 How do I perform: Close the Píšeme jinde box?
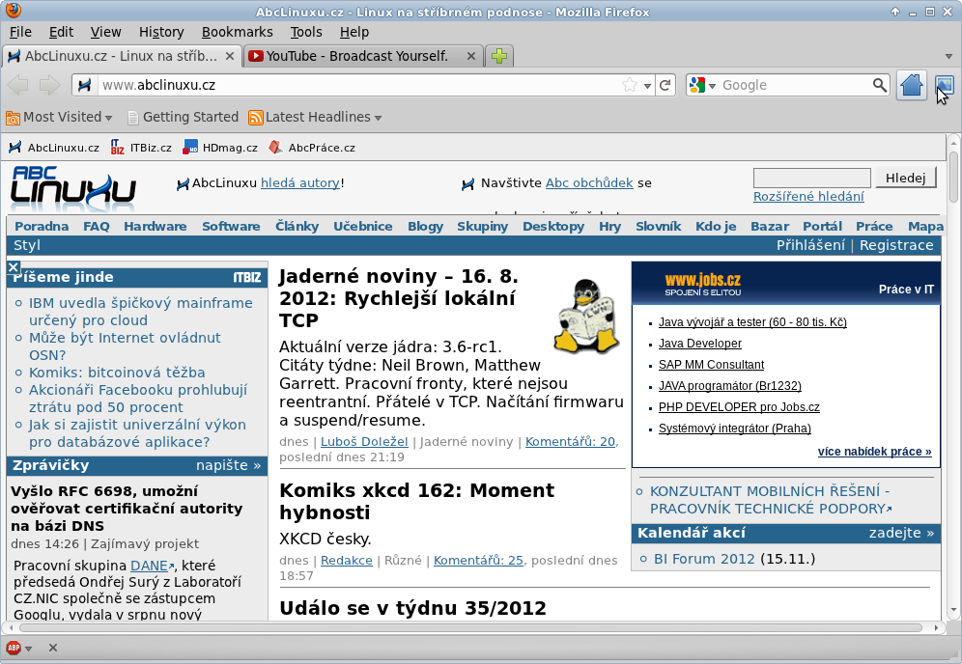[14, 267]
